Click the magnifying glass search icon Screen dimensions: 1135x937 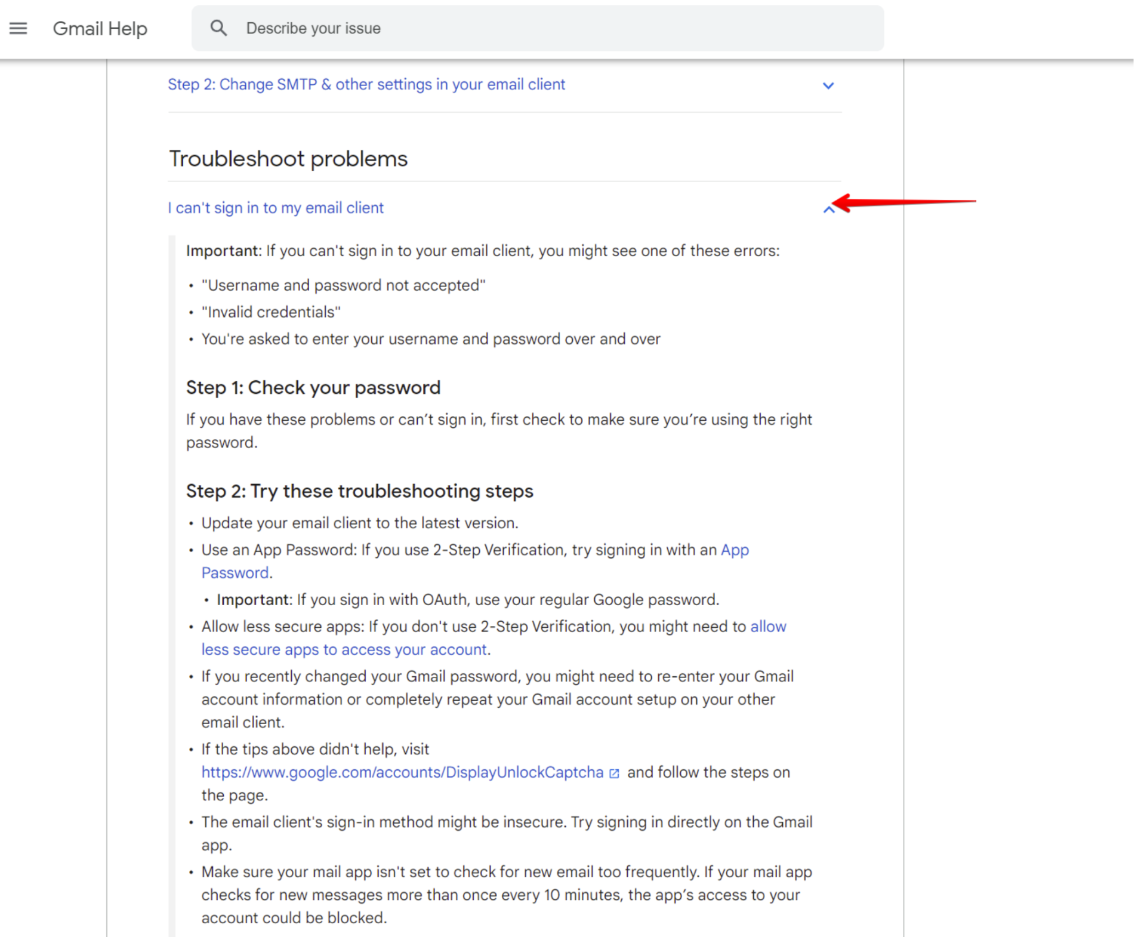coord(218,28)
